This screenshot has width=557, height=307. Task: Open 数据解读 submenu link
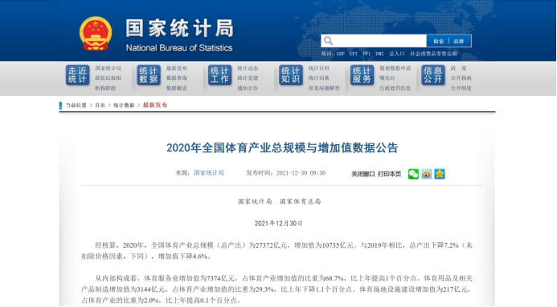click(177, 88)
